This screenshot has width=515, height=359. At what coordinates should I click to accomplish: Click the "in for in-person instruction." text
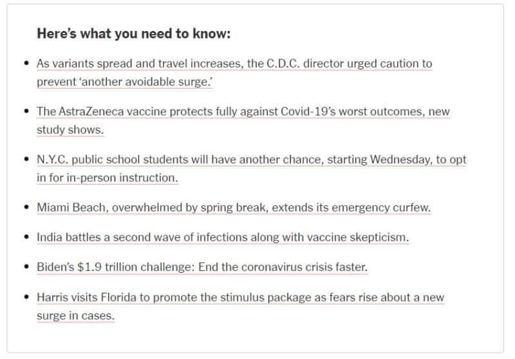tap(107, 178)
